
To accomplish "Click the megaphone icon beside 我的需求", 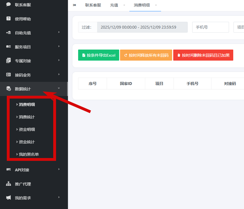I will tap(8, 198).
